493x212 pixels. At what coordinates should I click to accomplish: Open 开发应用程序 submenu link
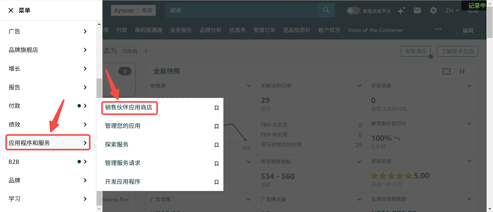tap(123, 182)
